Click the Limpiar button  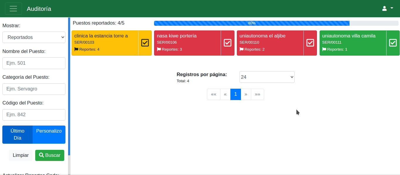click(21, 155)
